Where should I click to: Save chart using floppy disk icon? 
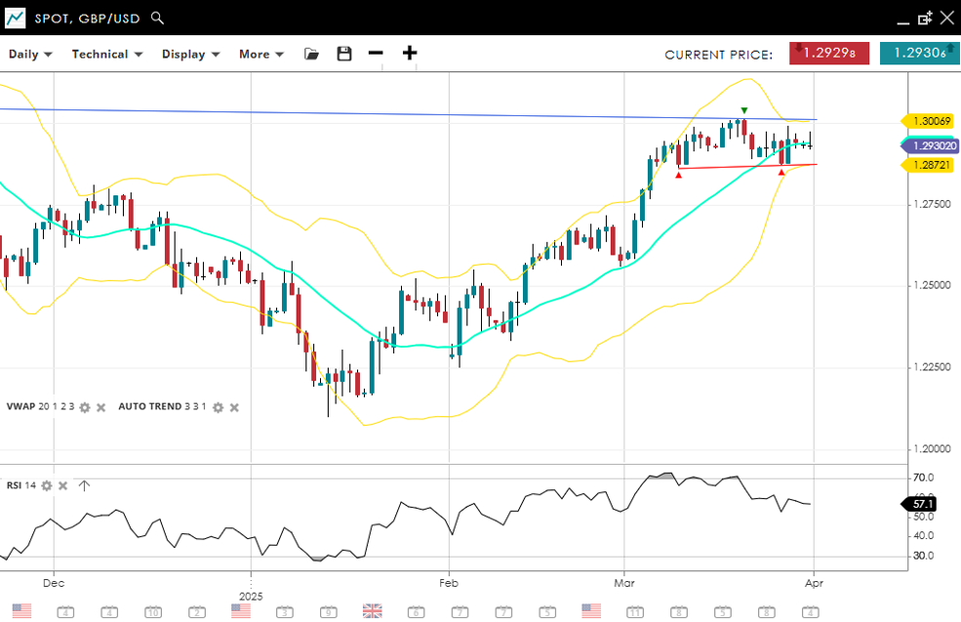pos(344,54)
